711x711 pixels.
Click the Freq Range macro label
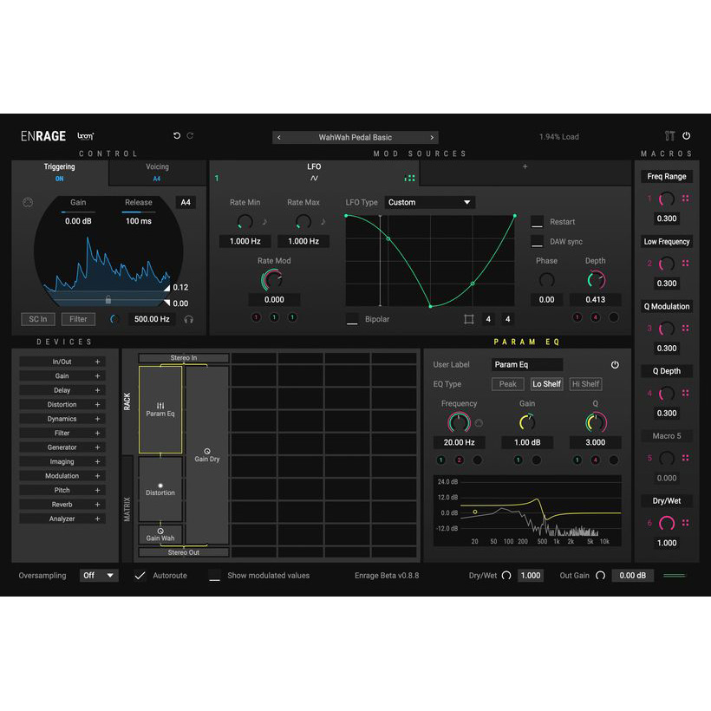[x=667, y=176]
